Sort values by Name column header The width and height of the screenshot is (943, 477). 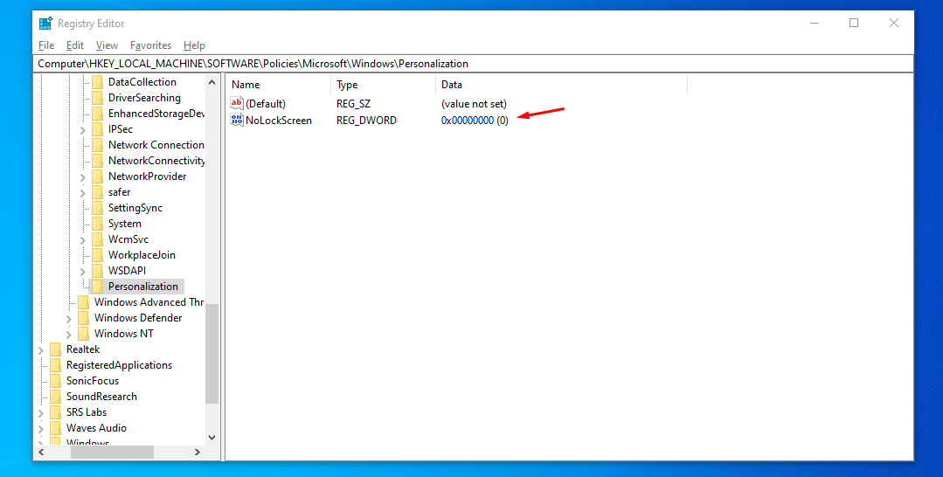click(x=278, y=85)
